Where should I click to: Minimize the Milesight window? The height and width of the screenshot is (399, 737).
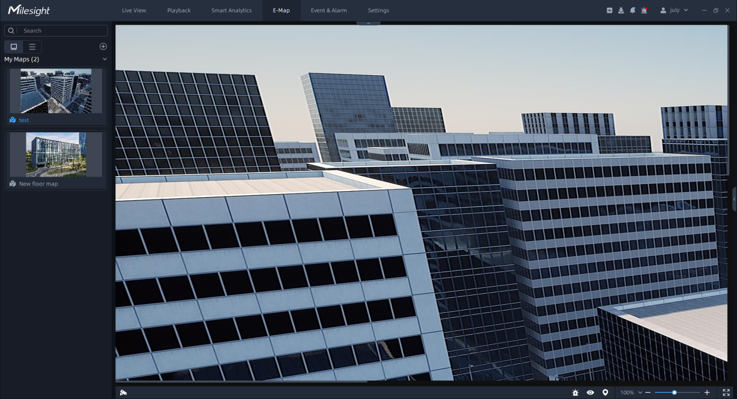(705, 10)
